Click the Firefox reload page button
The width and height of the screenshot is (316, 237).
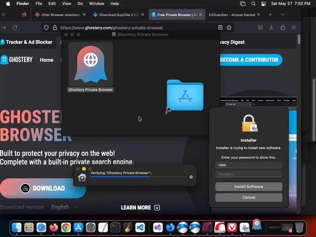[15, 27]
